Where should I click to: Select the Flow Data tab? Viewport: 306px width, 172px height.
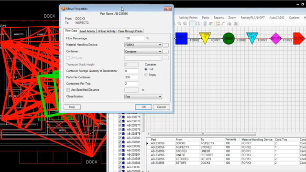[x=71, y=31]
